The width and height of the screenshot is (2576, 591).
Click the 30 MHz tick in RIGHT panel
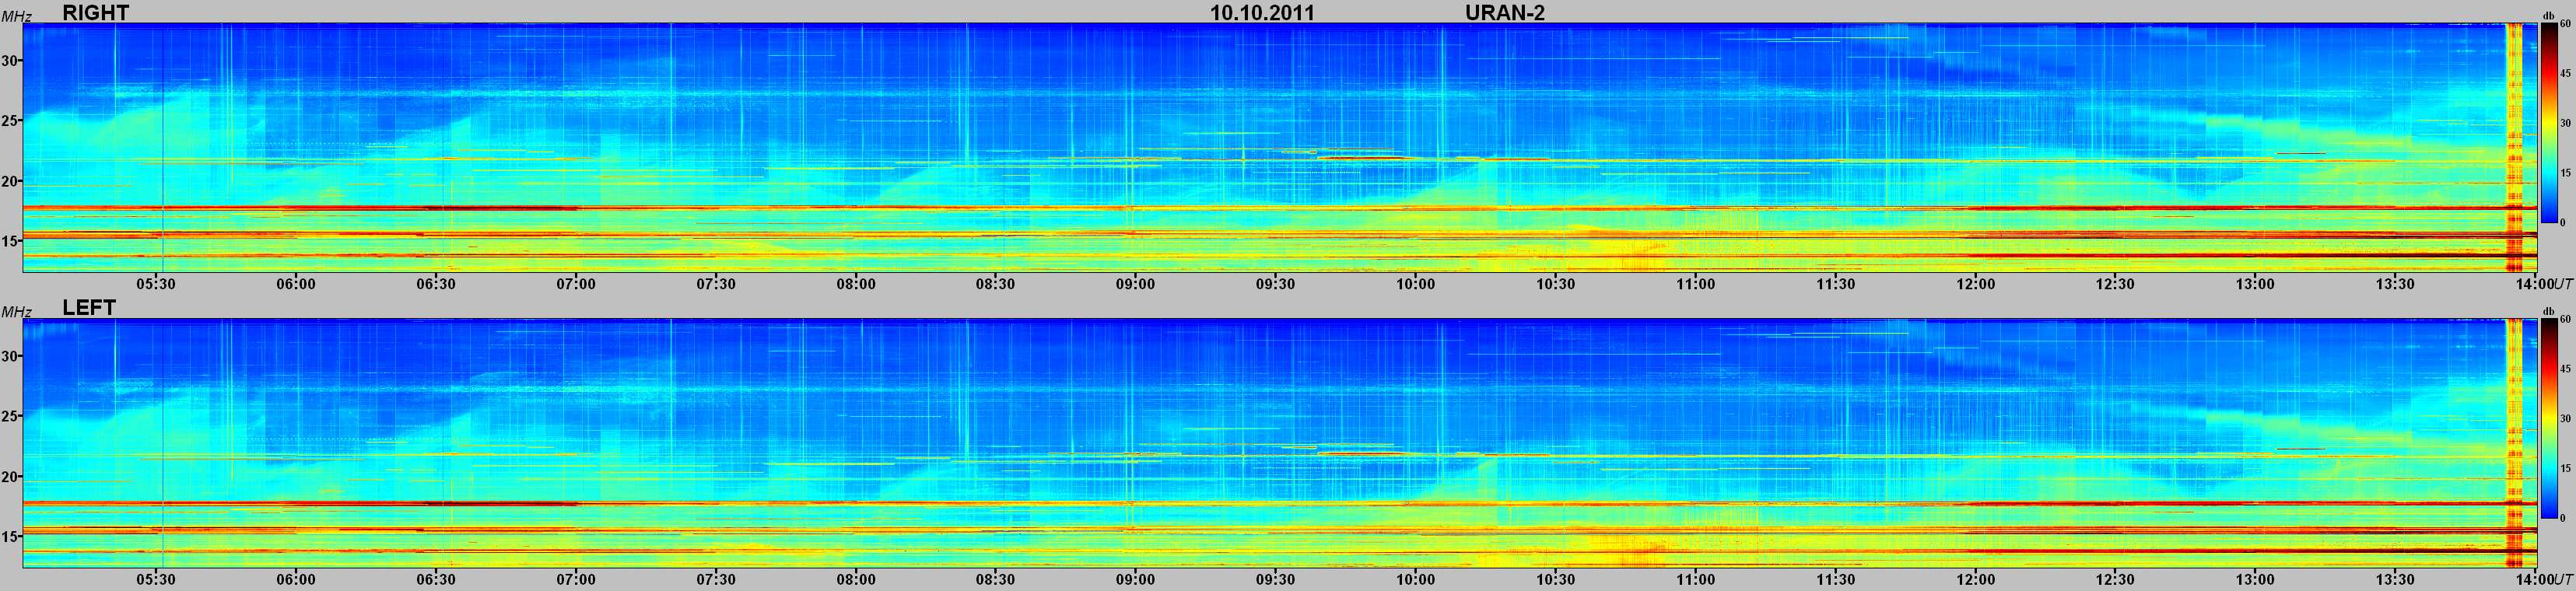coord(11,61)
